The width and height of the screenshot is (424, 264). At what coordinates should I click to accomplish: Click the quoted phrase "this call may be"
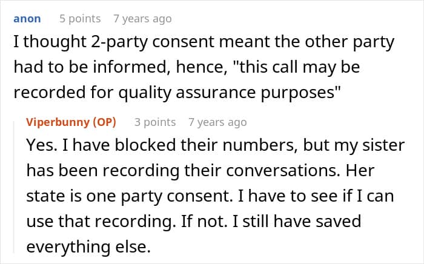(296, 67)
